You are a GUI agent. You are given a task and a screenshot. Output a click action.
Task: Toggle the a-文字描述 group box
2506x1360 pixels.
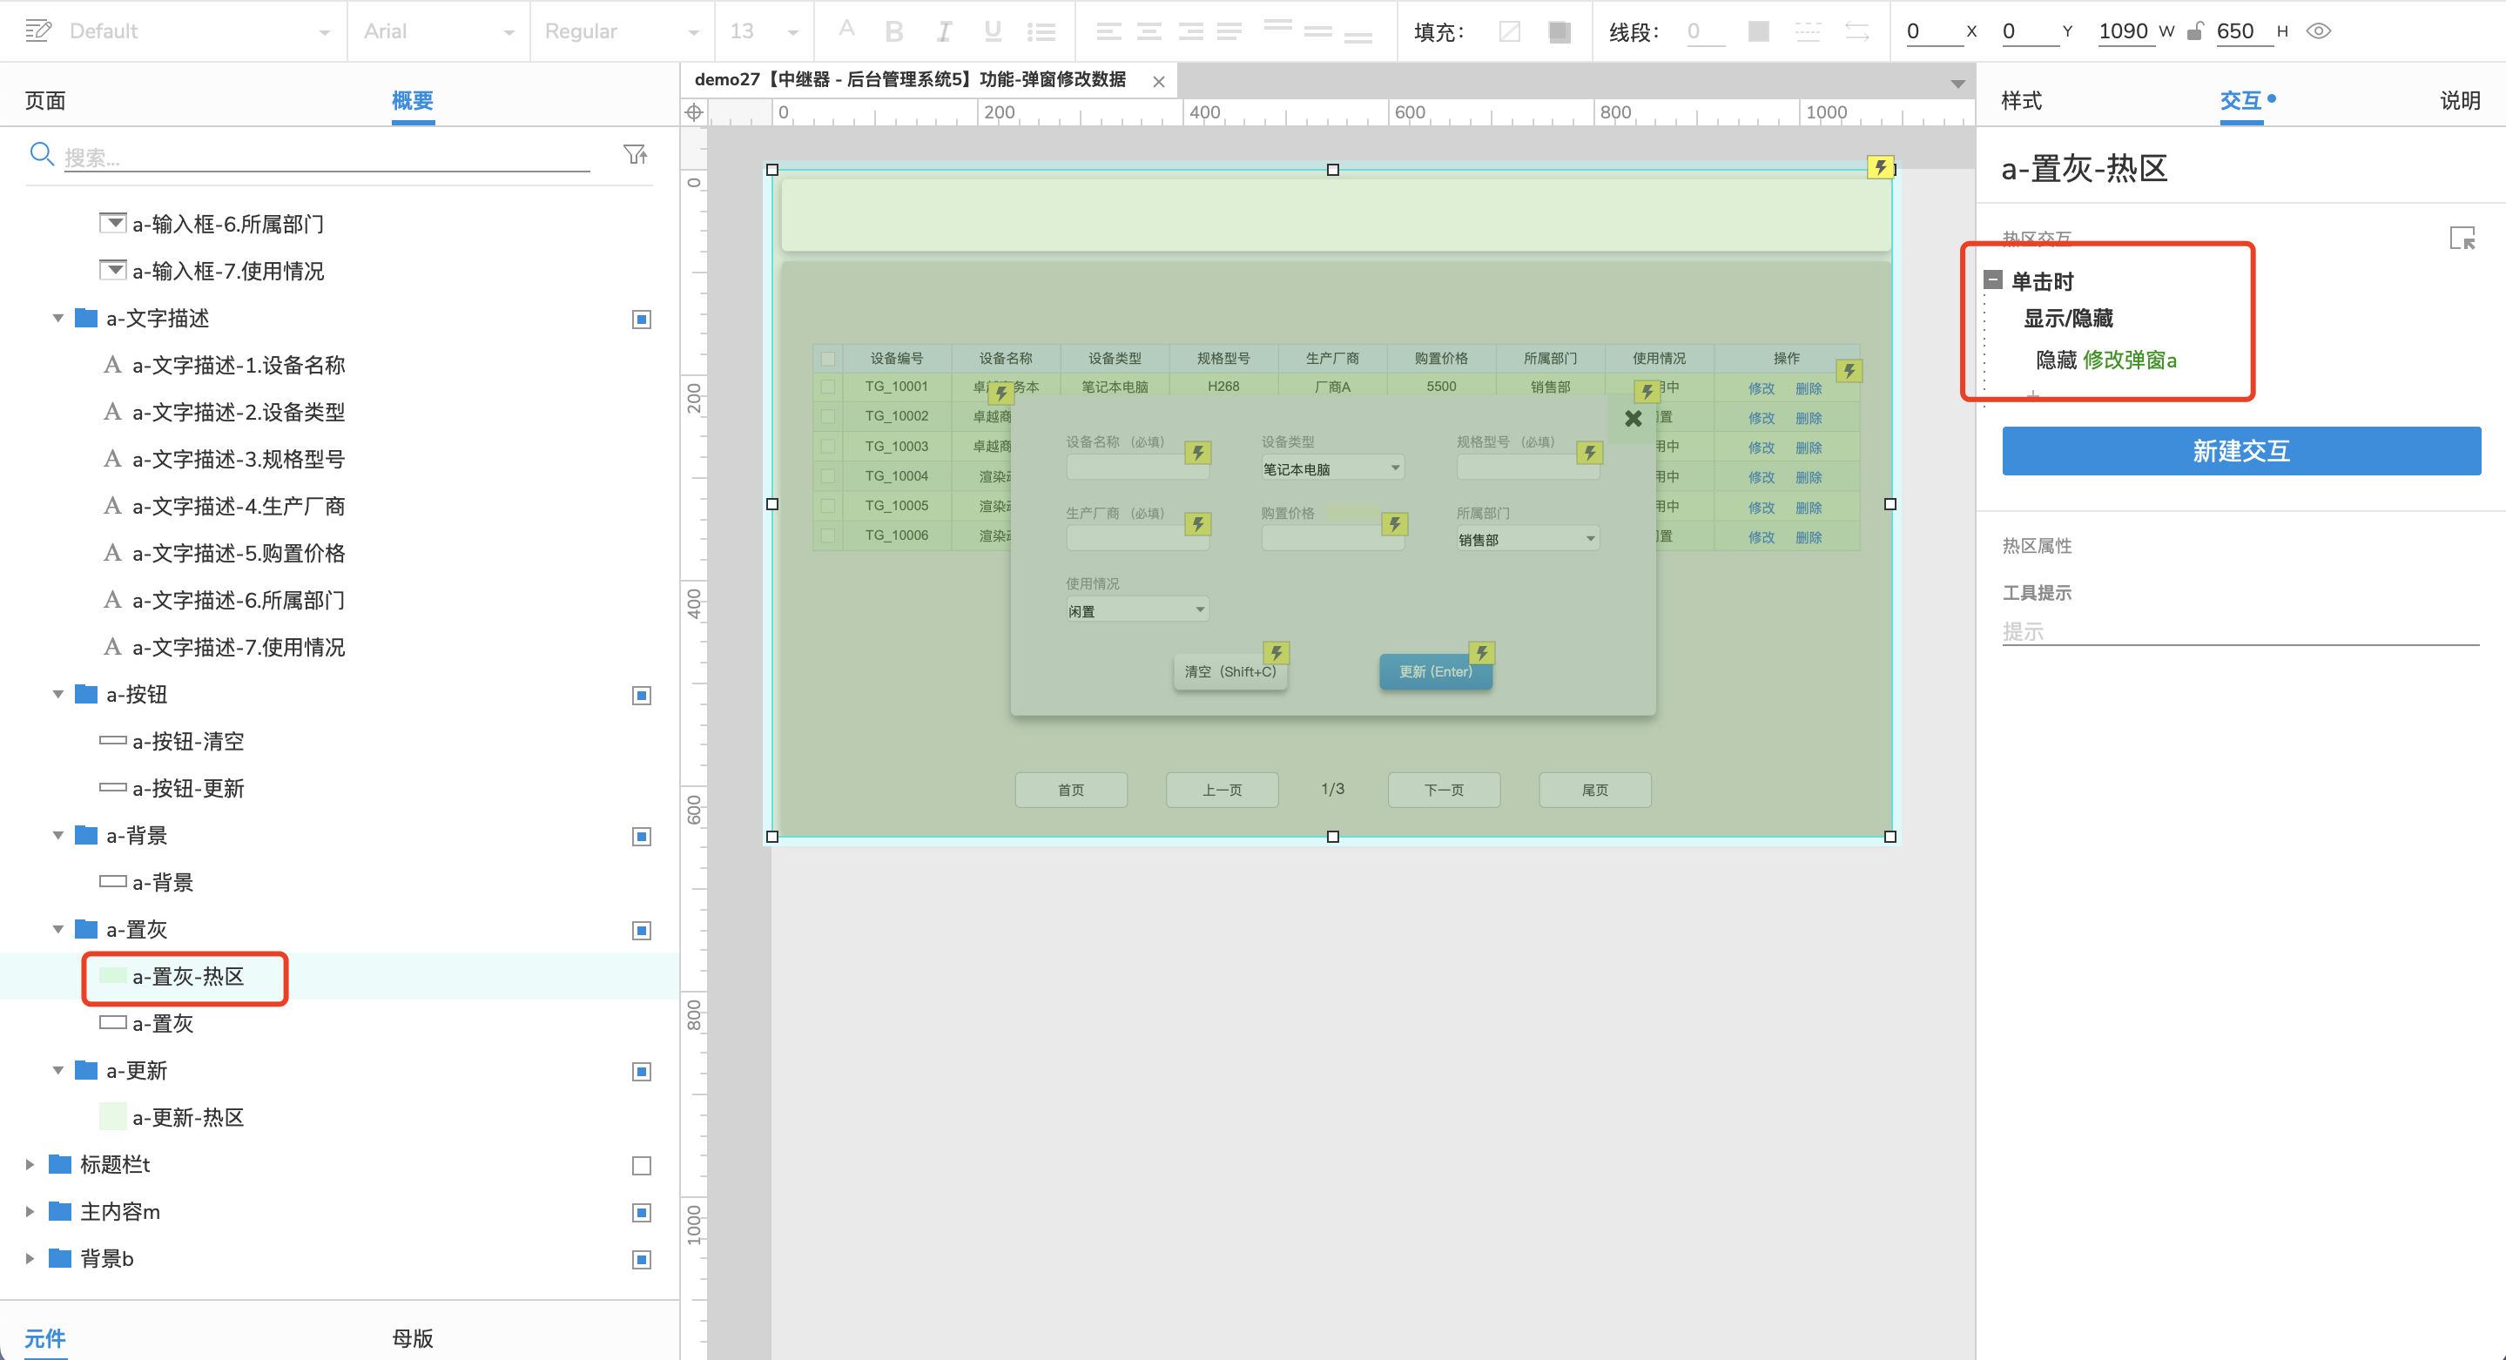coord(641,319)
